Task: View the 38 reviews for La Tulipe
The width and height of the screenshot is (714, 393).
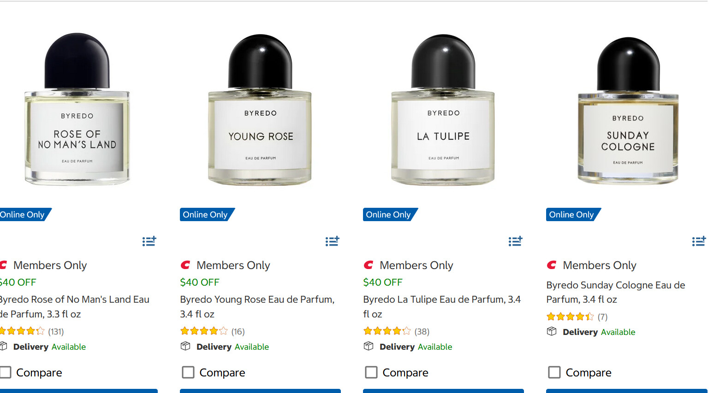Action: pyautogui.click(x=422, y=331)
